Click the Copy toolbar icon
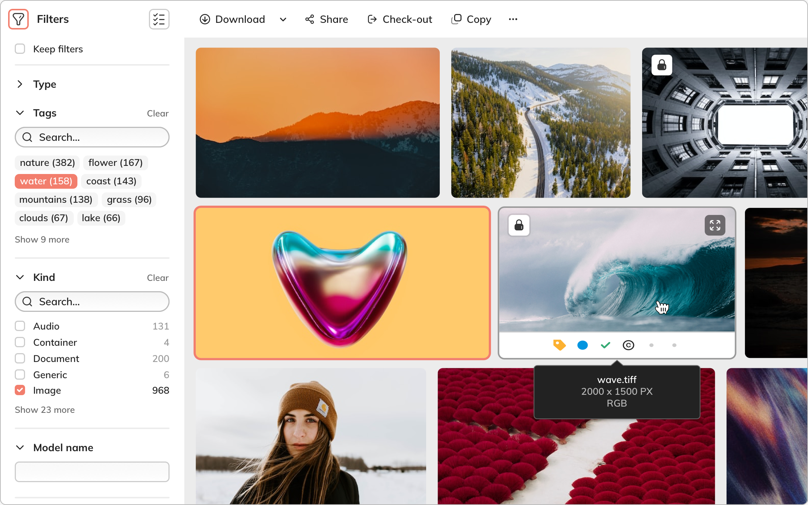 tap(456, 19)
